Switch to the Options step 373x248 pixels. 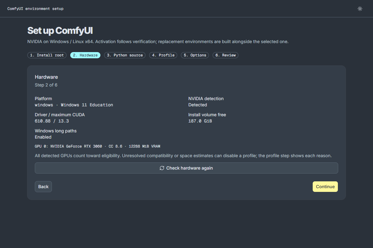(195, 55)
